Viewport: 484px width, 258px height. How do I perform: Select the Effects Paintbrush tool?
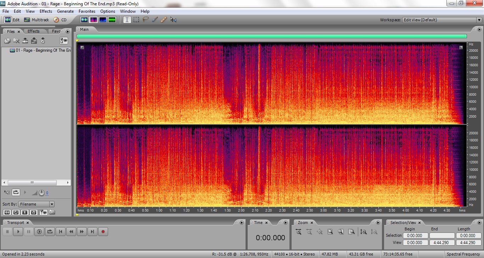pos(154,20)
